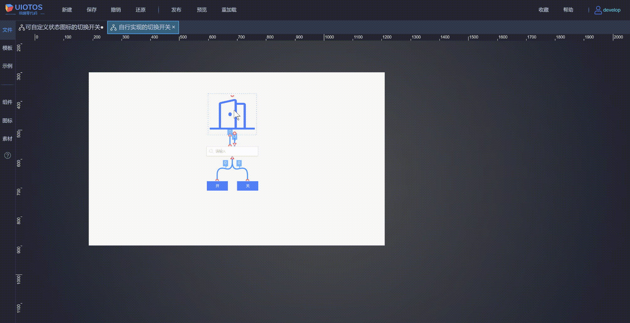Click topology icon on 自行实现 tab
This screenshot has height=323, width=630.
113,28
